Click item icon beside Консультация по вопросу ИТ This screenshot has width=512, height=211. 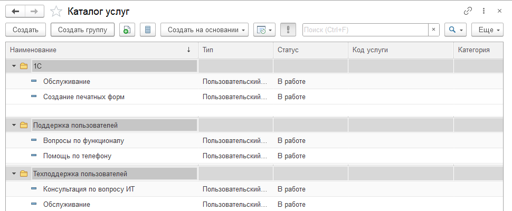pos(34,189)
